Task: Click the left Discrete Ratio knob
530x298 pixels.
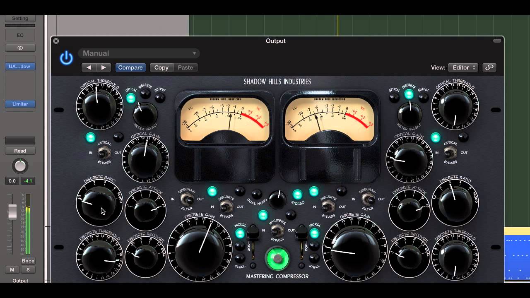Action: pyautogui.click(x=99, y=202)
